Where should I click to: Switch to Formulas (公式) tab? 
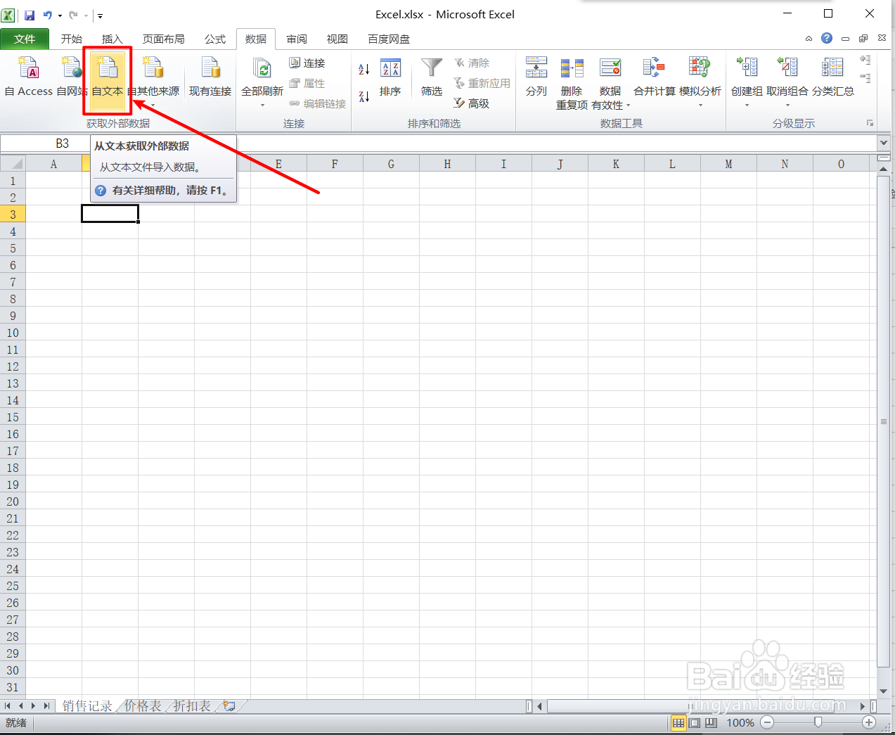point(215,39)
